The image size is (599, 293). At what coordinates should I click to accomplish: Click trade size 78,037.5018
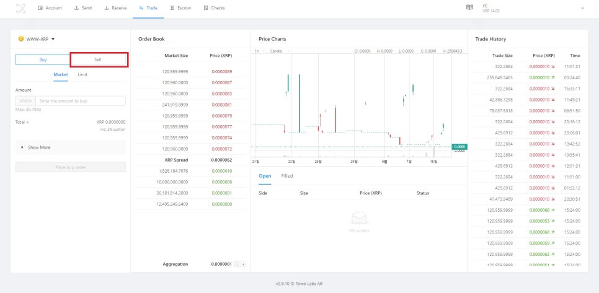[x=501, y=111]
